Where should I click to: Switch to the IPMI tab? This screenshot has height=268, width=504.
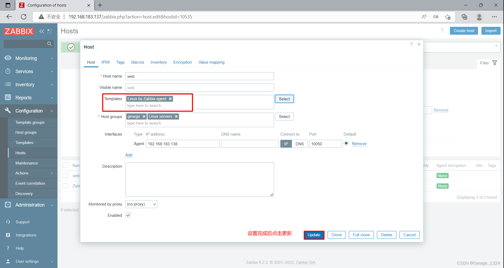pyautogui.click(x=106, y=62)
